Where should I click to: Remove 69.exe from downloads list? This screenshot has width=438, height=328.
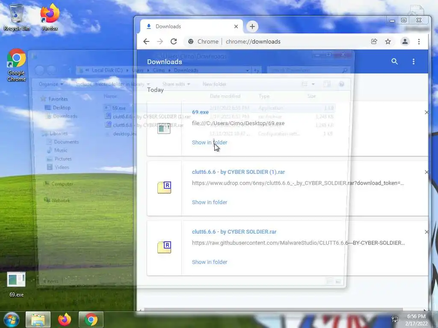(x=426, y=112)
